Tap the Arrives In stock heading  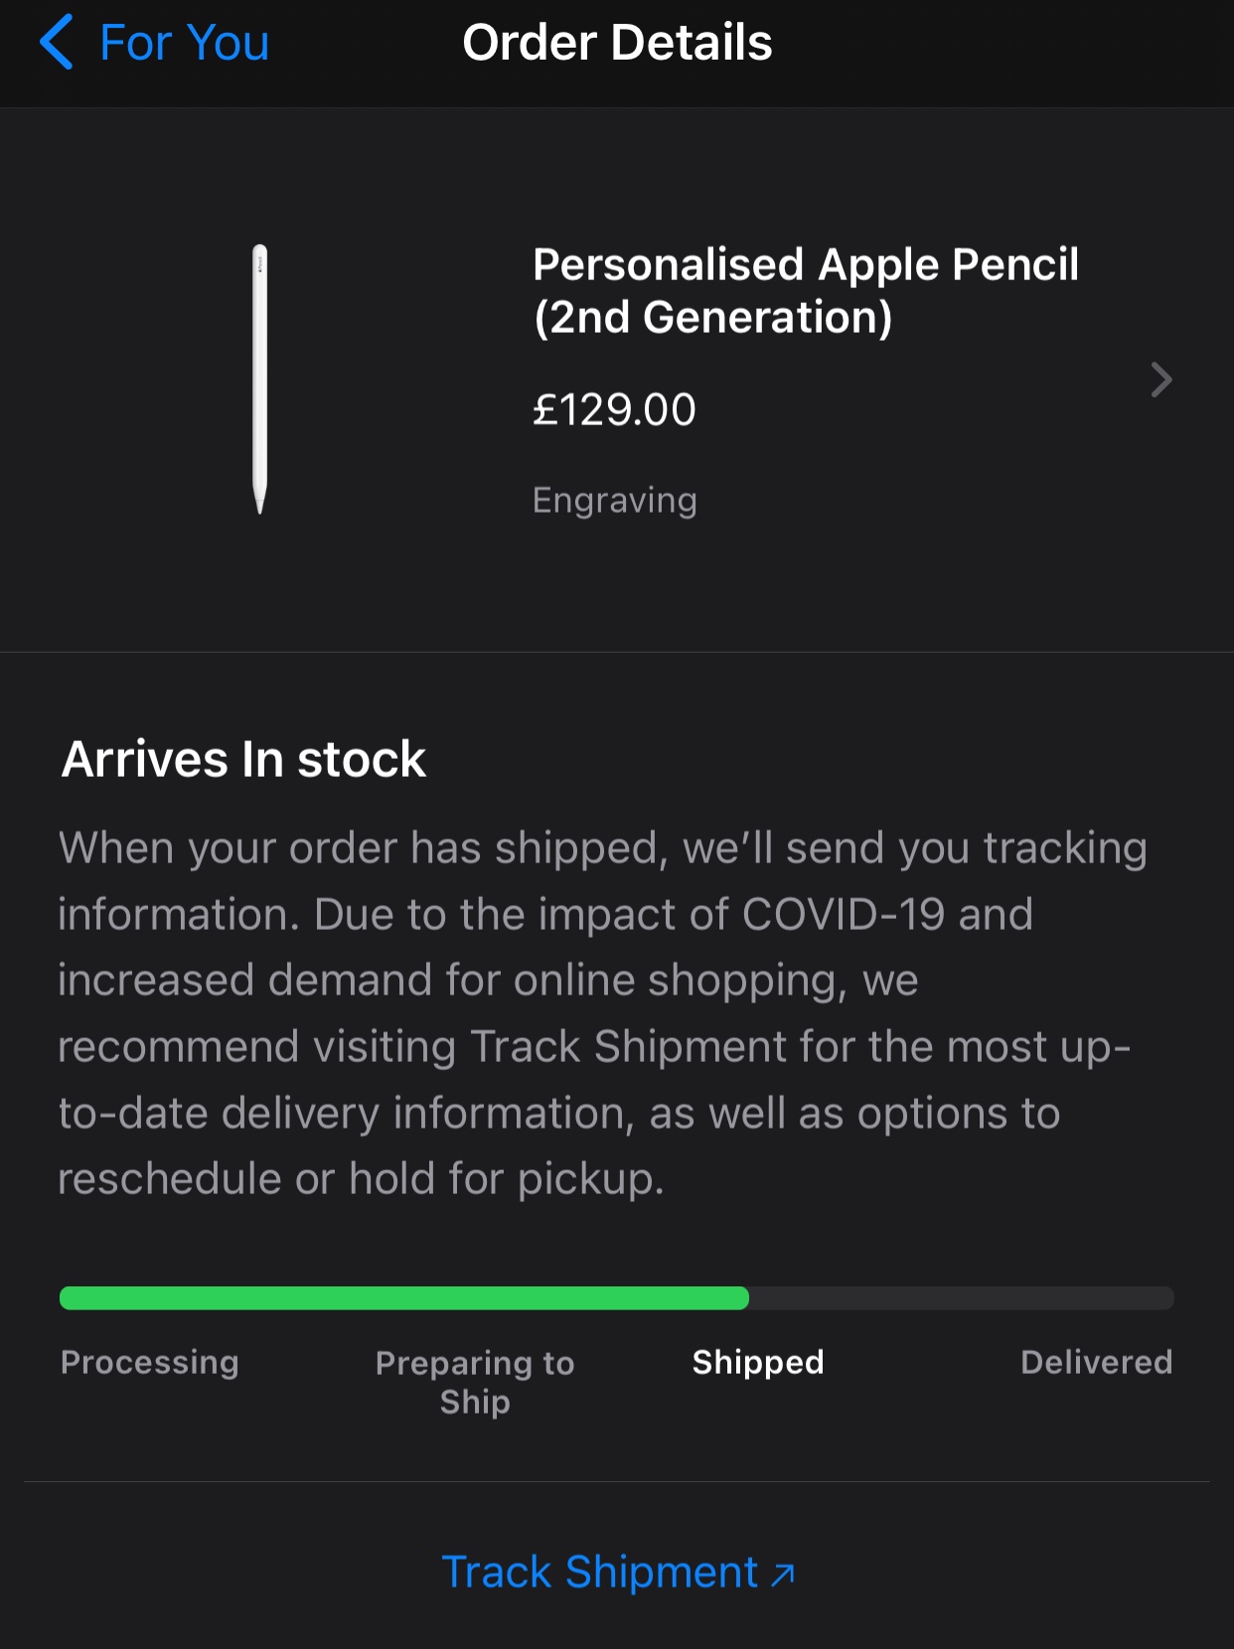click(x=243, y=760)
